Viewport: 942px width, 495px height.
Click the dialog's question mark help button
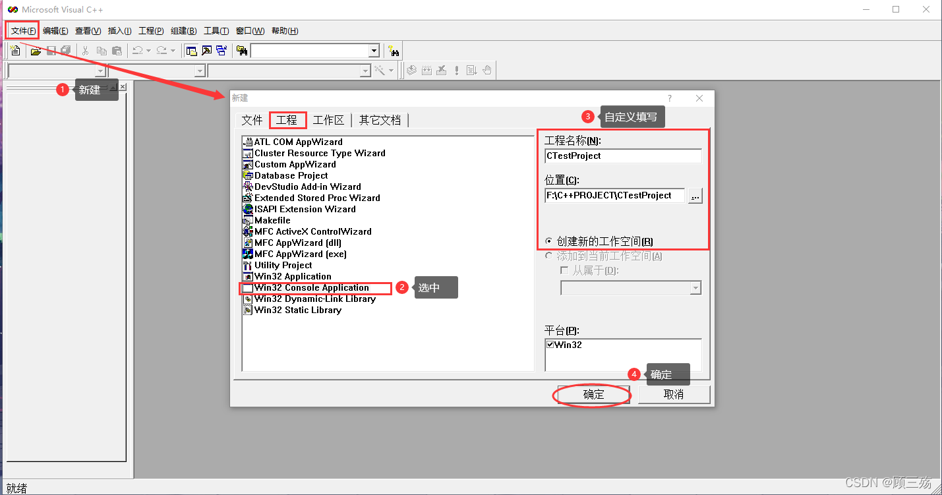pos(670,98)
